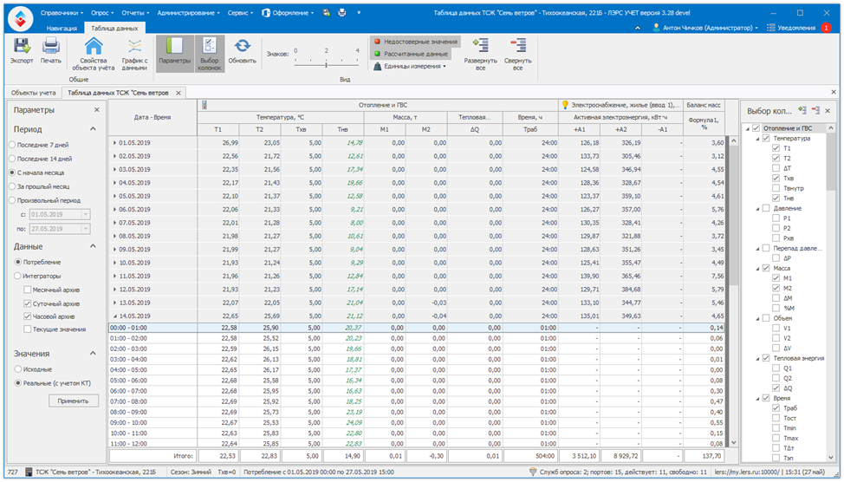Click Развернуть все expand rows icon
This screenshot has height=482, width=844.
coord(480,45)
